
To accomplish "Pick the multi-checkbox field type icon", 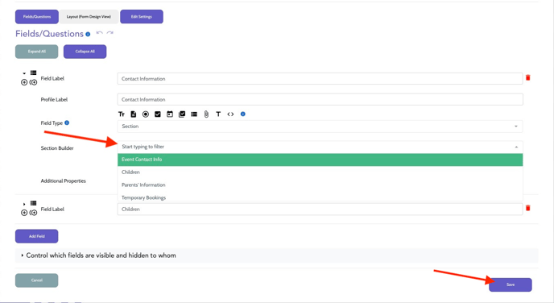I will click(x=182, y=114).
